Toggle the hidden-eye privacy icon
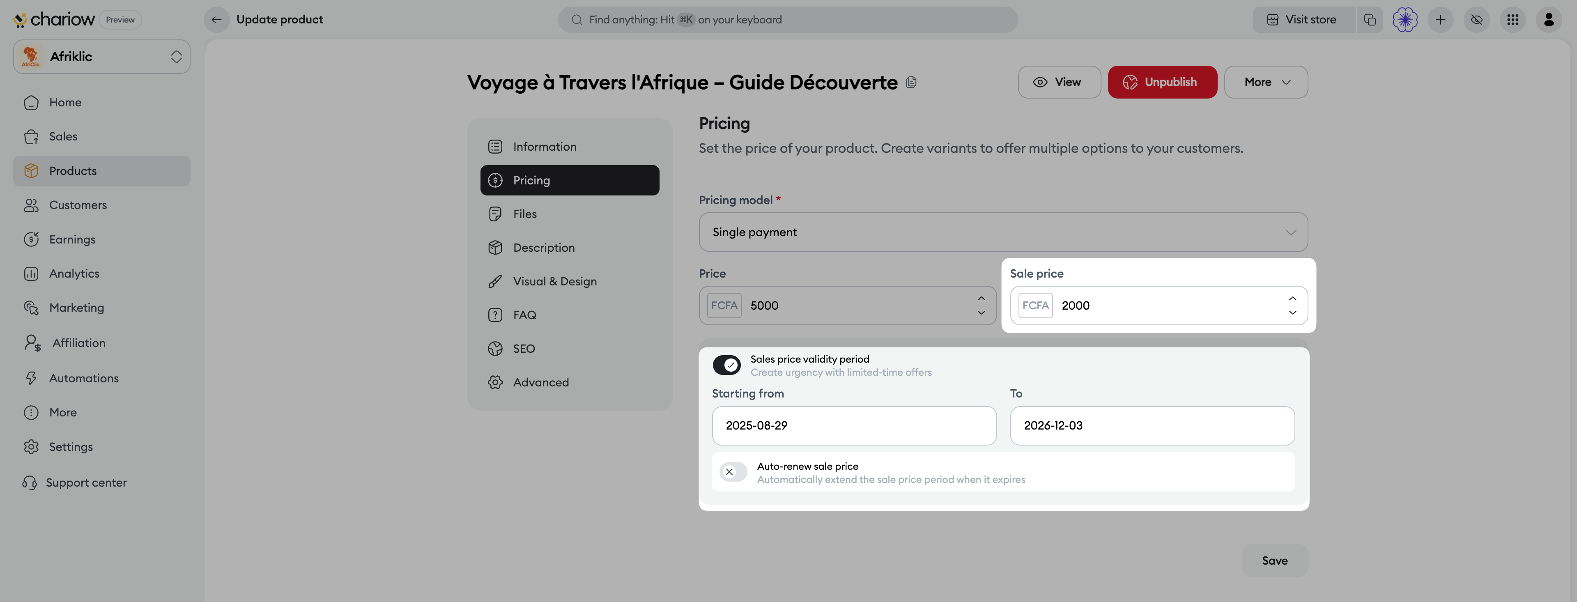This screenshot has width=1577, height=602. click(1477, 20)
